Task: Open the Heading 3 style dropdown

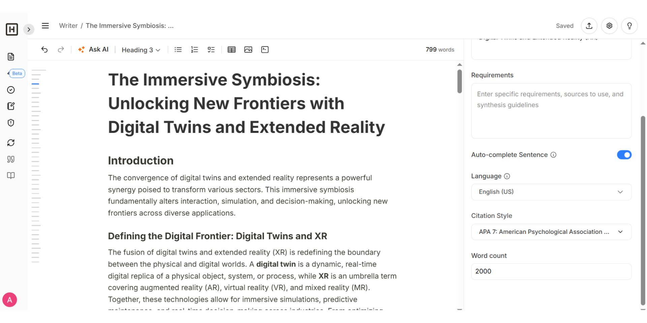Action: pyautogui.click(x=141, y=50)
